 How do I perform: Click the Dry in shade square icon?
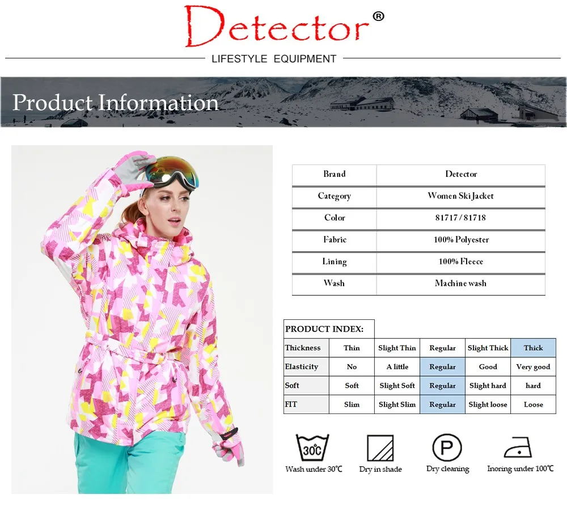click(x=380, y=447)
